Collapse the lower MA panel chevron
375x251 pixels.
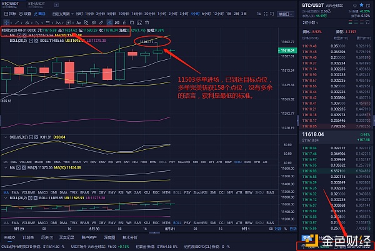pos(6,168)
